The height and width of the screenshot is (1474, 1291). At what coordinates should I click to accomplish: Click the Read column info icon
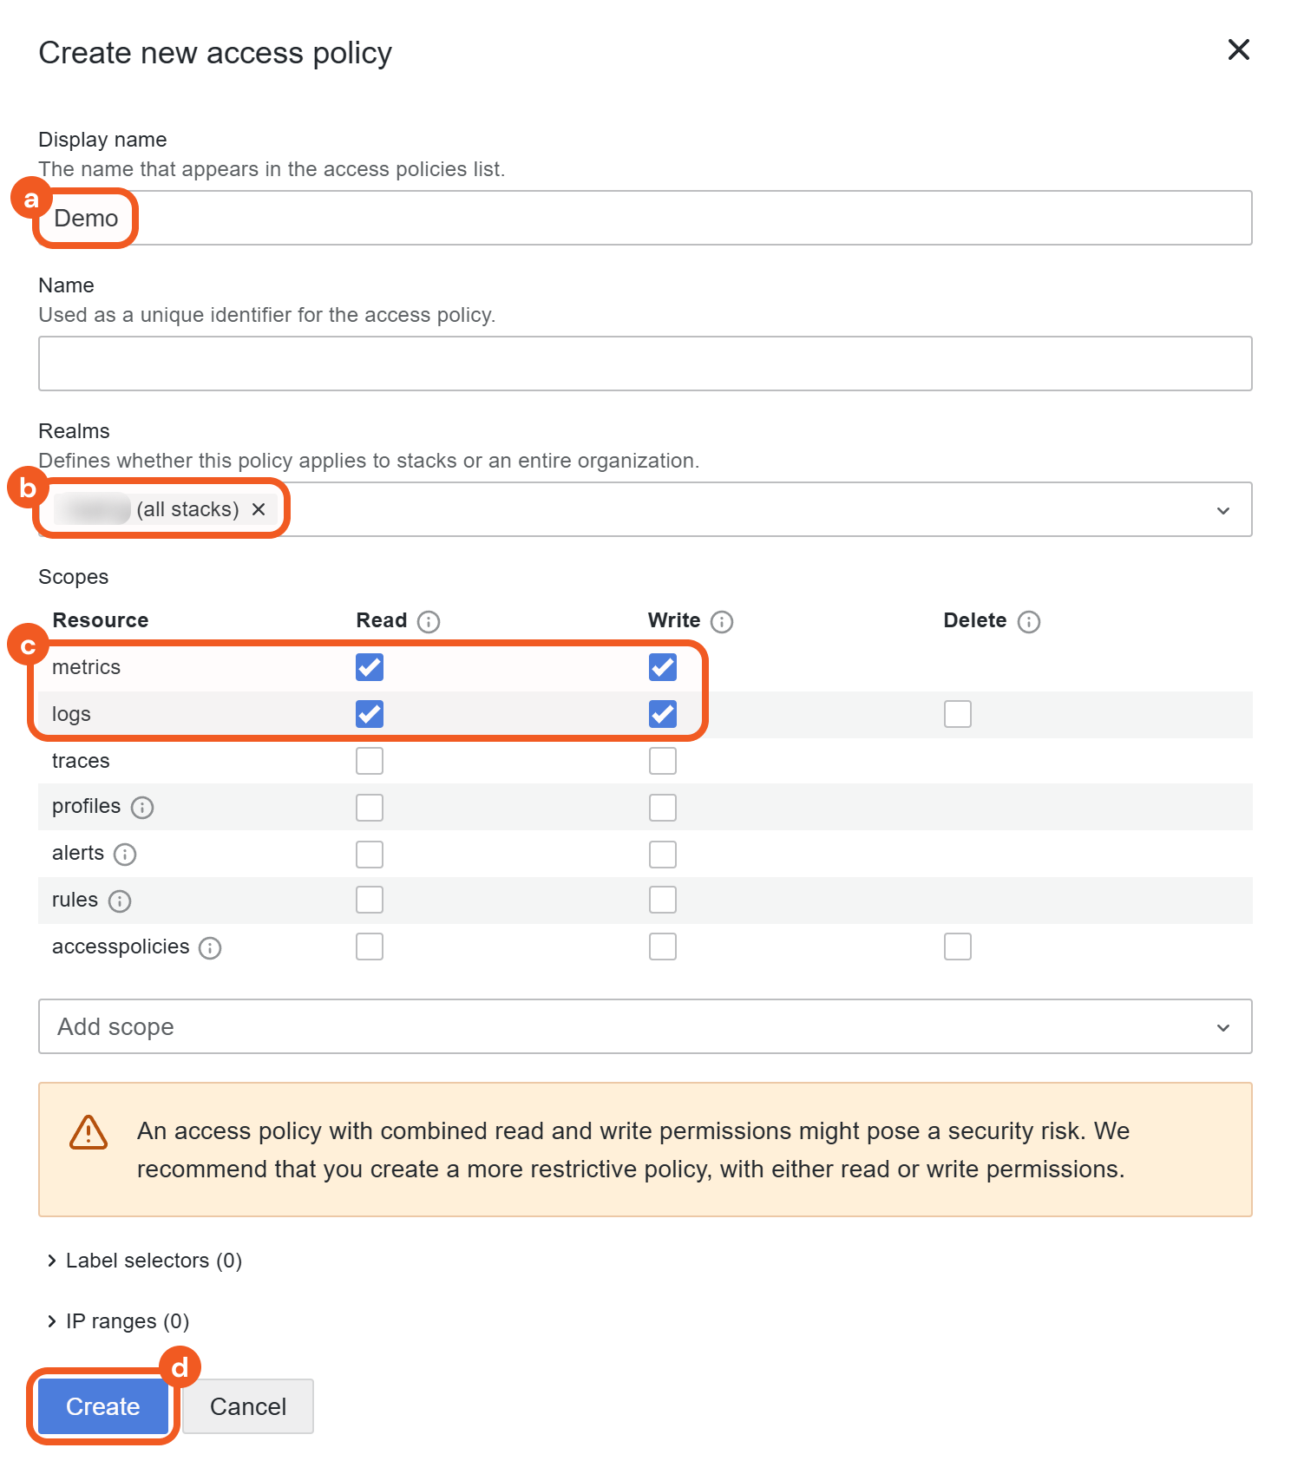tap(429, 622)
